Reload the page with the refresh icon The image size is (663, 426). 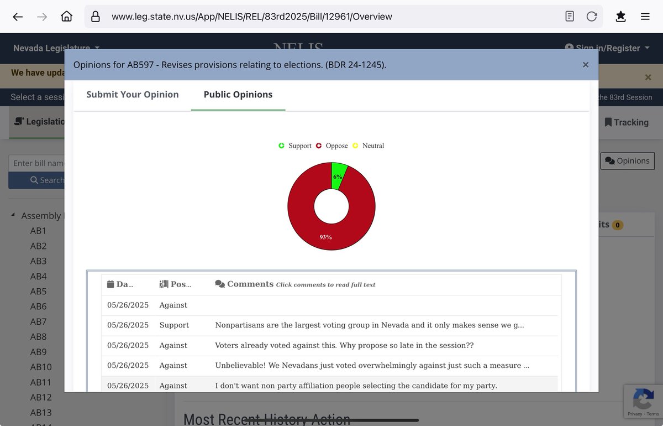pyautogui.click(x=592, y=17)
